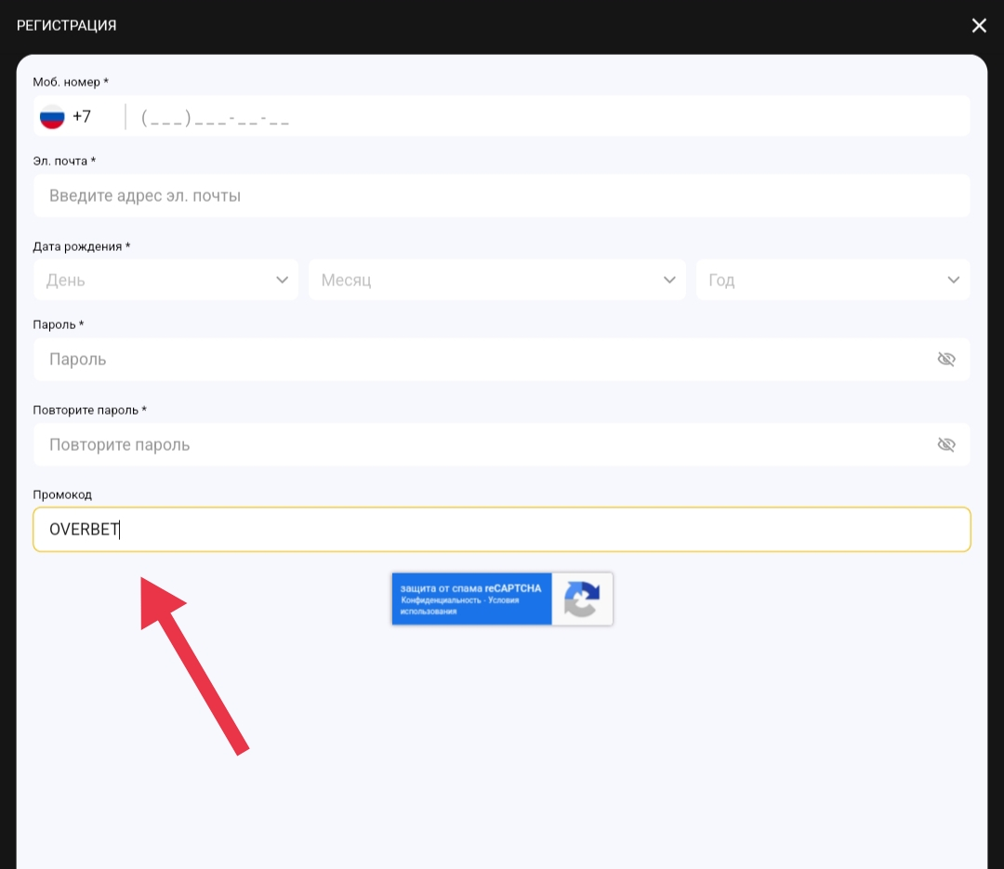The image size is (1004, 869).
Task: Click the Russian flag country icon
Action: point(52,117)
